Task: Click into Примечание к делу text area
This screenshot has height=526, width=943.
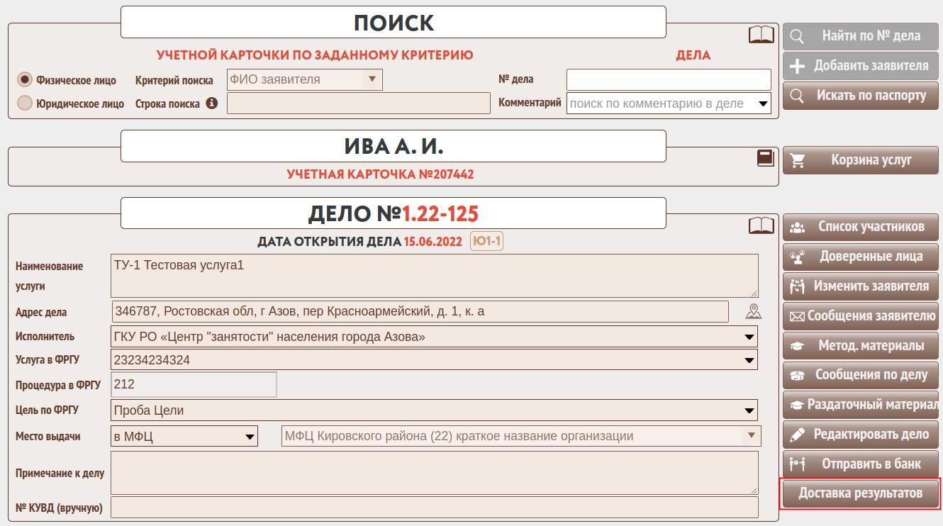Action: click(434, 473)
